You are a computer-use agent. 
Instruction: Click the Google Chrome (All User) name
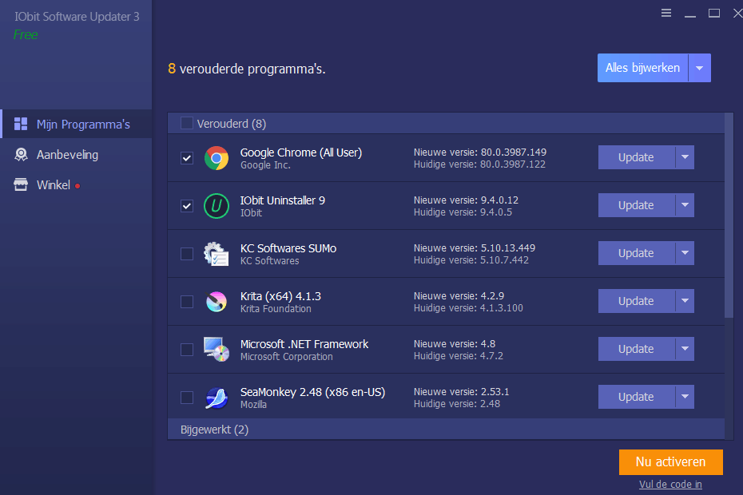click(x=301, y=152)
